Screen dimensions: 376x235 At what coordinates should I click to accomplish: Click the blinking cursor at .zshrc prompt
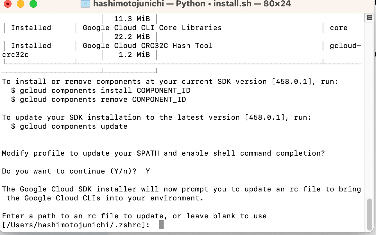[161, 225]
